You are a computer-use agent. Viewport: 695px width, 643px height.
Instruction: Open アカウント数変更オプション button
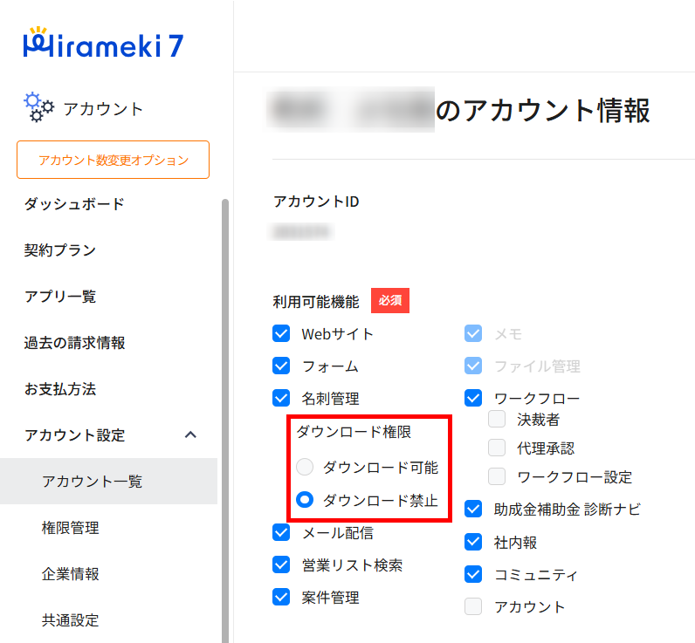[x=113, y=160]
